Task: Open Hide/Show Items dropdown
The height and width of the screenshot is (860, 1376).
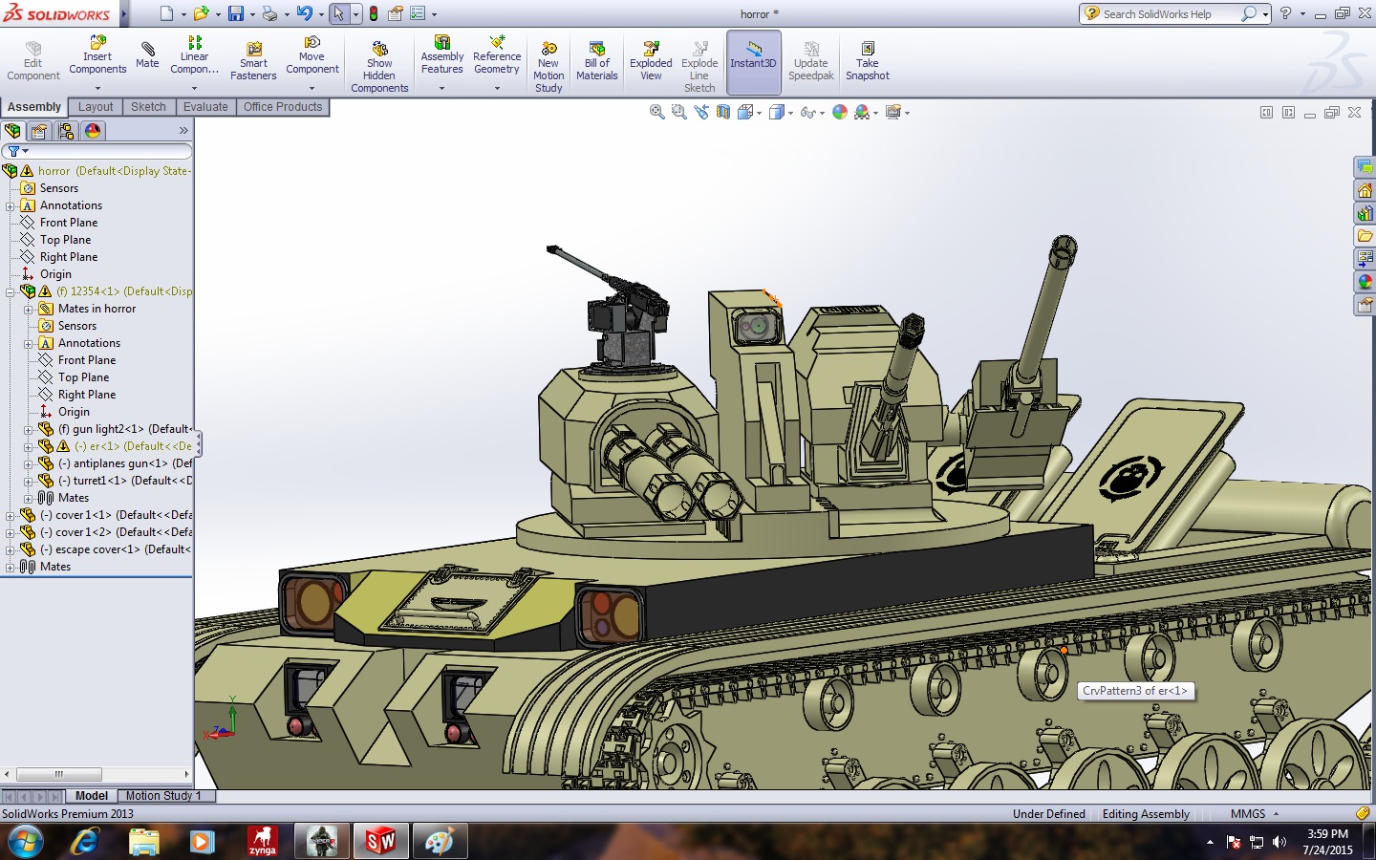Action: 822,113
